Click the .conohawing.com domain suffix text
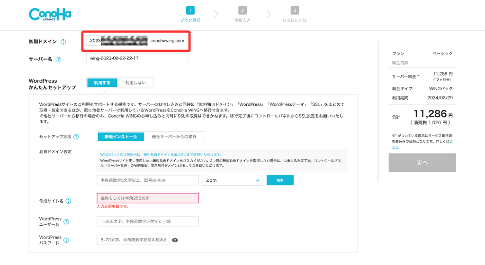485x265 pixels. tap(167, 41)
